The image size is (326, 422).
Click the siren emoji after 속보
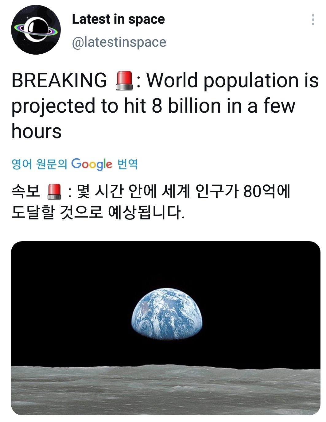pos(55,192)
